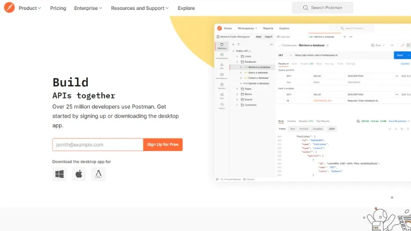Viewport: 411px width, 231px height.
Task: Go to the Pricing page
Action: [x=58, y=8]
